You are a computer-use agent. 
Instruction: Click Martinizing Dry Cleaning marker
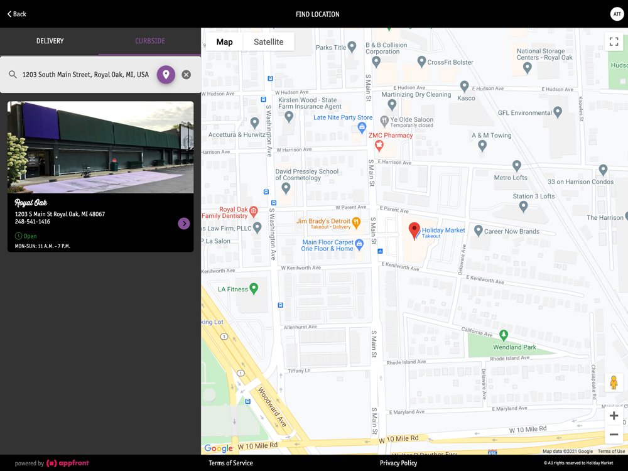pyautogui.click(x=392, y=104)
